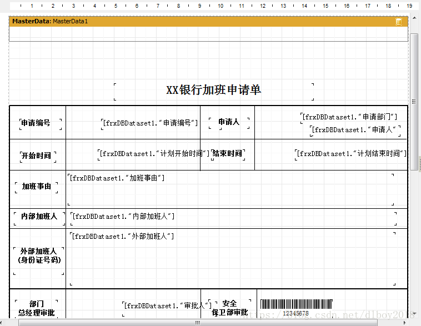This screenshot has width=421, height=326.
Task: Select the 计划结束时间 data field
Action: click(x=350, y=155)
